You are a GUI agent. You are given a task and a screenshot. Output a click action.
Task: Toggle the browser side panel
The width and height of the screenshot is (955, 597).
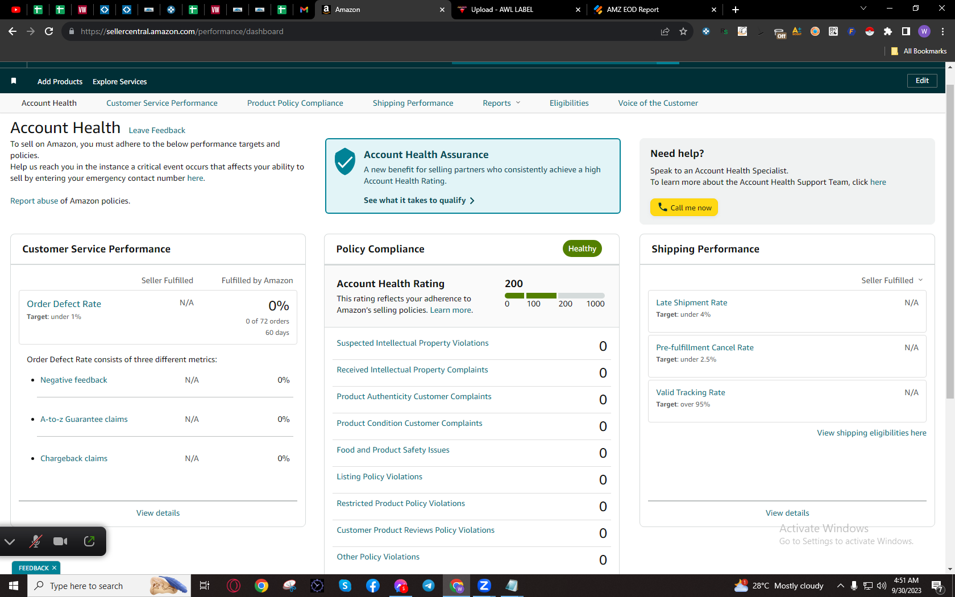coord(906,31)
